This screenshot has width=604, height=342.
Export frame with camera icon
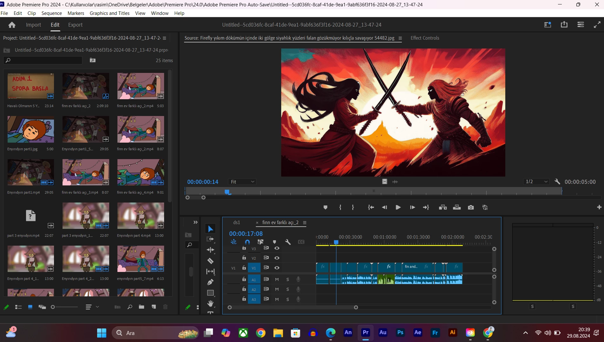point(471,207)
